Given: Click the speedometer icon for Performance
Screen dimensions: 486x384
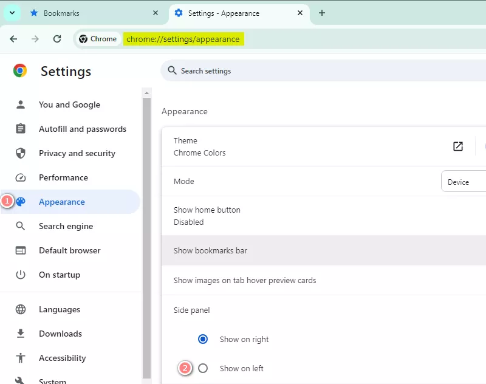Looking at the screenshot, I should 21,177.
